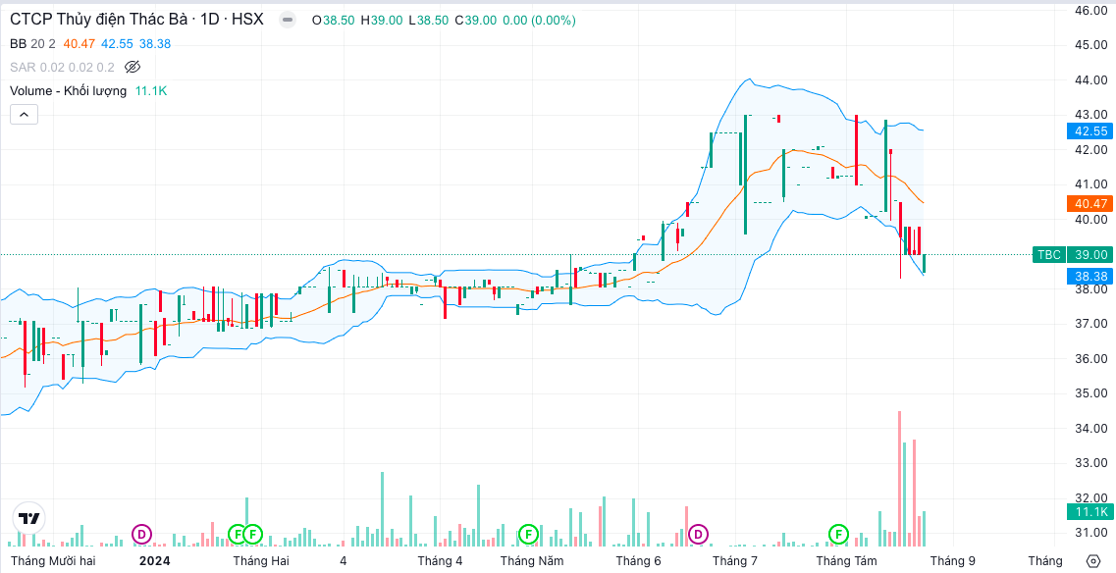Image resolution: width=1116 pixels, height=573 pixels.
Task: Click the blue 38.38 price axis label
Action: 1089,276
